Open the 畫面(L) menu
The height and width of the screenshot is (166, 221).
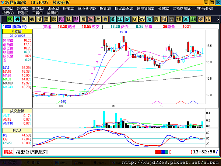coord(8,8)
